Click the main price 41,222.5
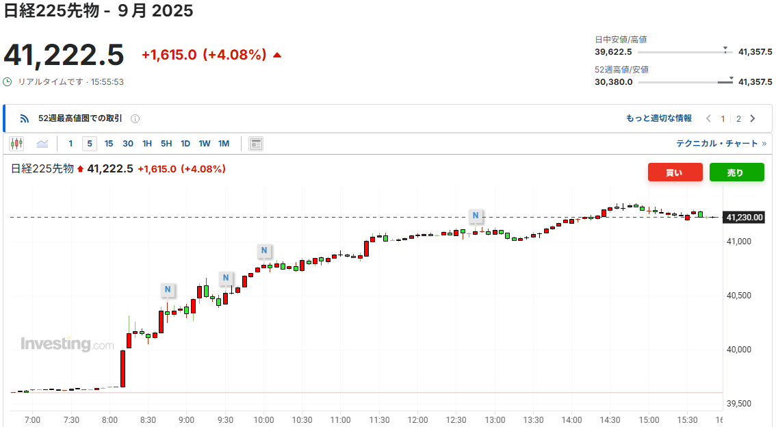 (x=64, y=55)
